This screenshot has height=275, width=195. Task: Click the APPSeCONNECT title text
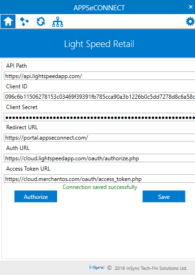(99, 8)
